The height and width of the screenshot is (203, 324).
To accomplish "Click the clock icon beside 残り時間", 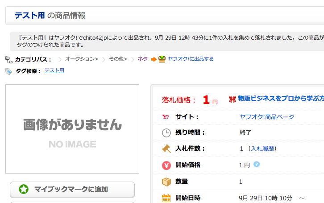I will (x=166, y=133).
